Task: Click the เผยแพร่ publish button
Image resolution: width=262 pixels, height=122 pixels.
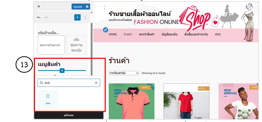Action: pyautogui.click(x=77, y=6)
